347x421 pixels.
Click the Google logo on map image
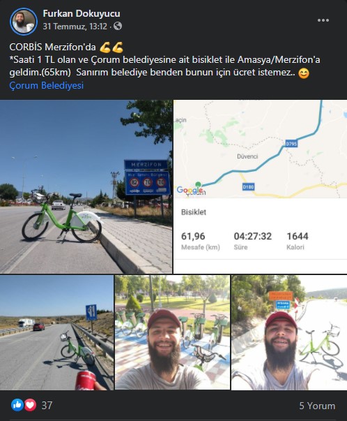tap(190, 190)
